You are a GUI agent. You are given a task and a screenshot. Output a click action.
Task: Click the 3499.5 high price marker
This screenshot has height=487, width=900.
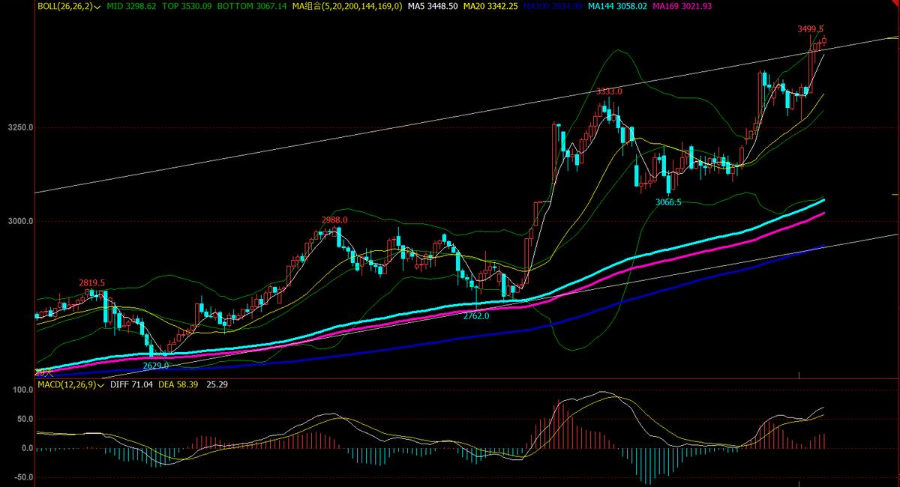pos(811,28)
